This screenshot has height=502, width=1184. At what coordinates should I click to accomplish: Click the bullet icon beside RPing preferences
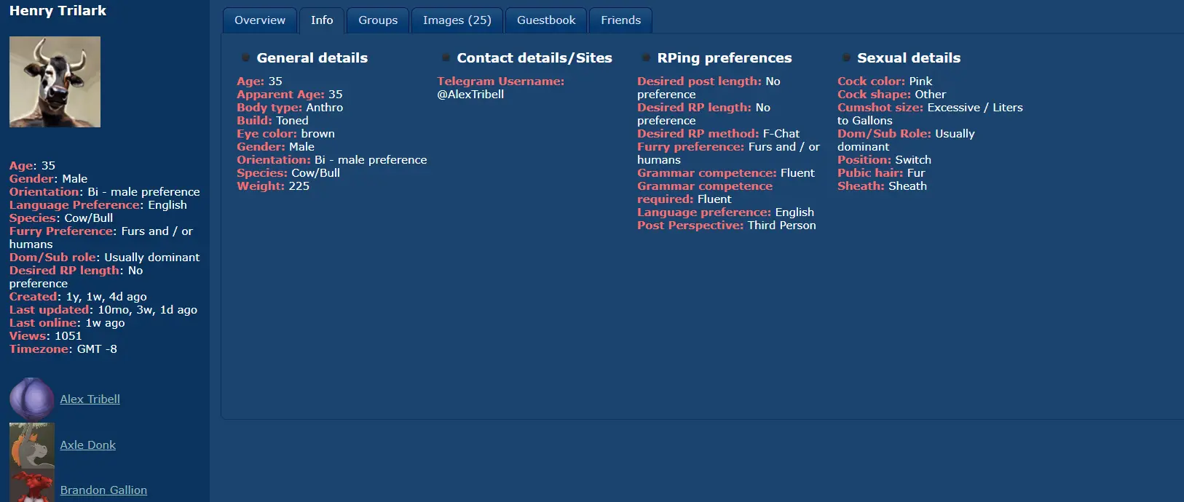[646, 57]
